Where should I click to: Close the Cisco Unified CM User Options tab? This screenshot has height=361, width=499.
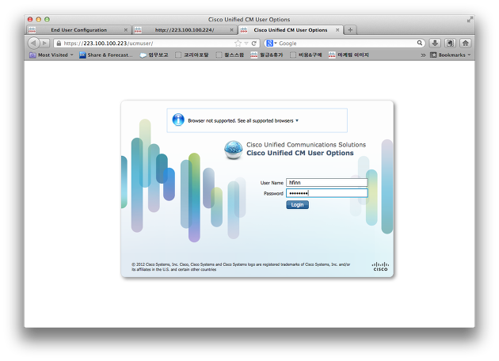337,30
